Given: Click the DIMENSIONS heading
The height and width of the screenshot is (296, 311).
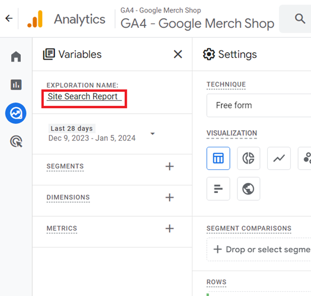Looking at the screenshot, I should coord(68,198).
